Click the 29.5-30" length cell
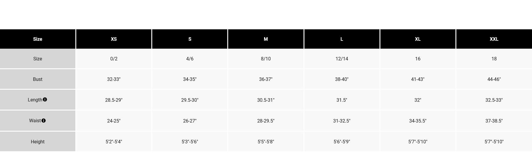This screenshot has width=532, height=158. click(x=190, y=100)
